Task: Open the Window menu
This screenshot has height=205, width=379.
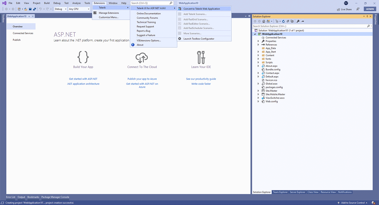Action: [x=113, y=3]
